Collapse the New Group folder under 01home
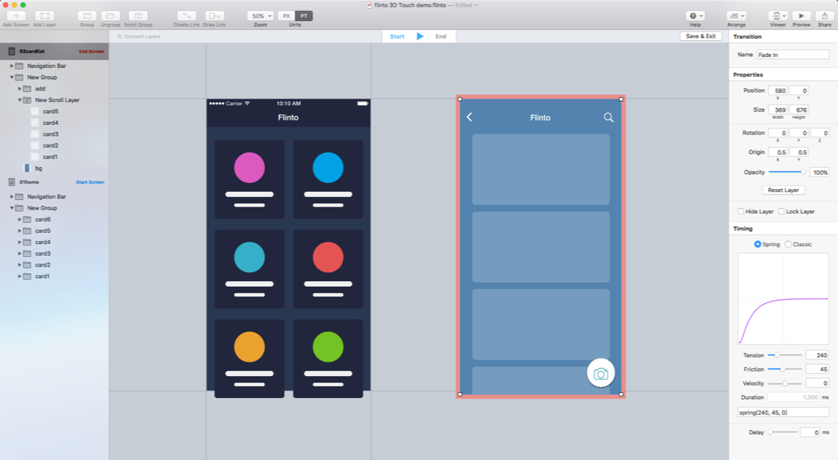The height and width of the screenshot is (460, 838). click(x=12, y=208)
